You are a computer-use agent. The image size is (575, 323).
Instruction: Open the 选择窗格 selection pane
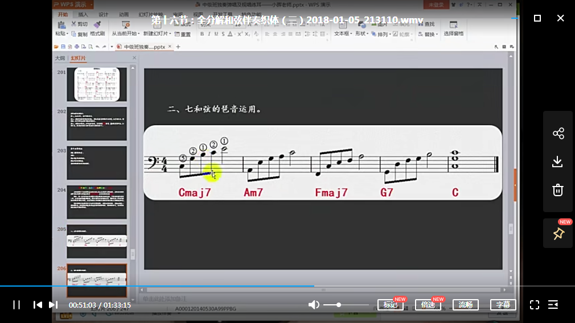coord(454,28)
